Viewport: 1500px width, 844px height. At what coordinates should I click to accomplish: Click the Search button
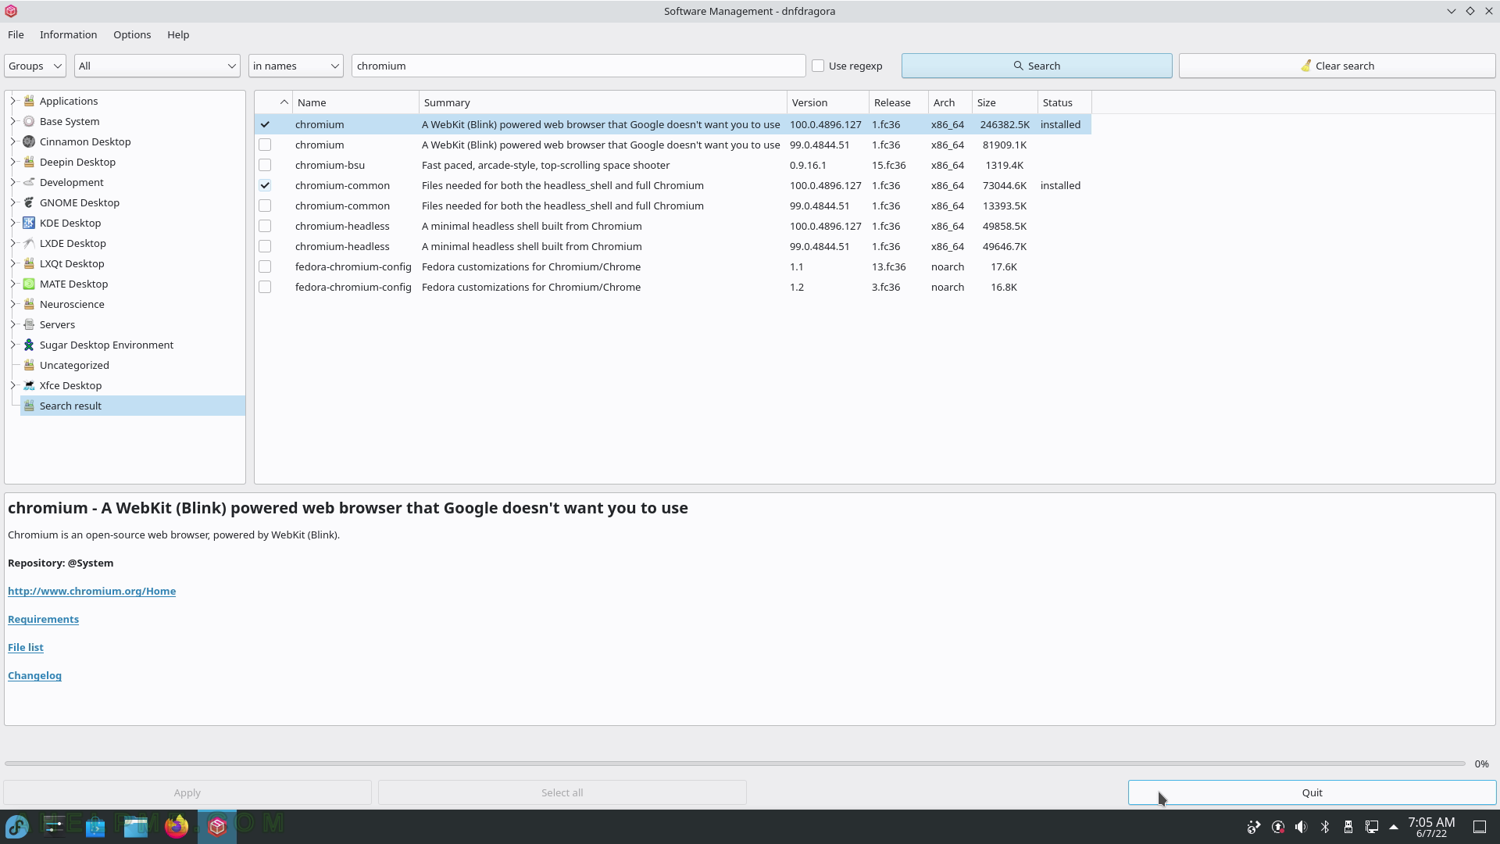[1037, 66]
